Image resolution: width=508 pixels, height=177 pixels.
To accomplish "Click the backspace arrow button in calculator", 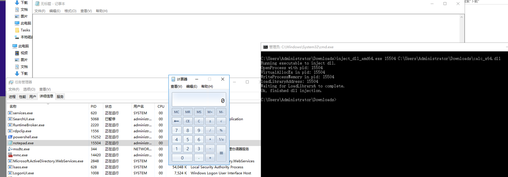I will (177, 121).
